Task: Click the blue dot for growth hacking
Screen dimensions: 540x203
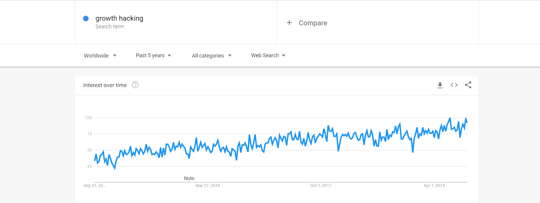Action: pyautogui.click(x=86, y=19)
